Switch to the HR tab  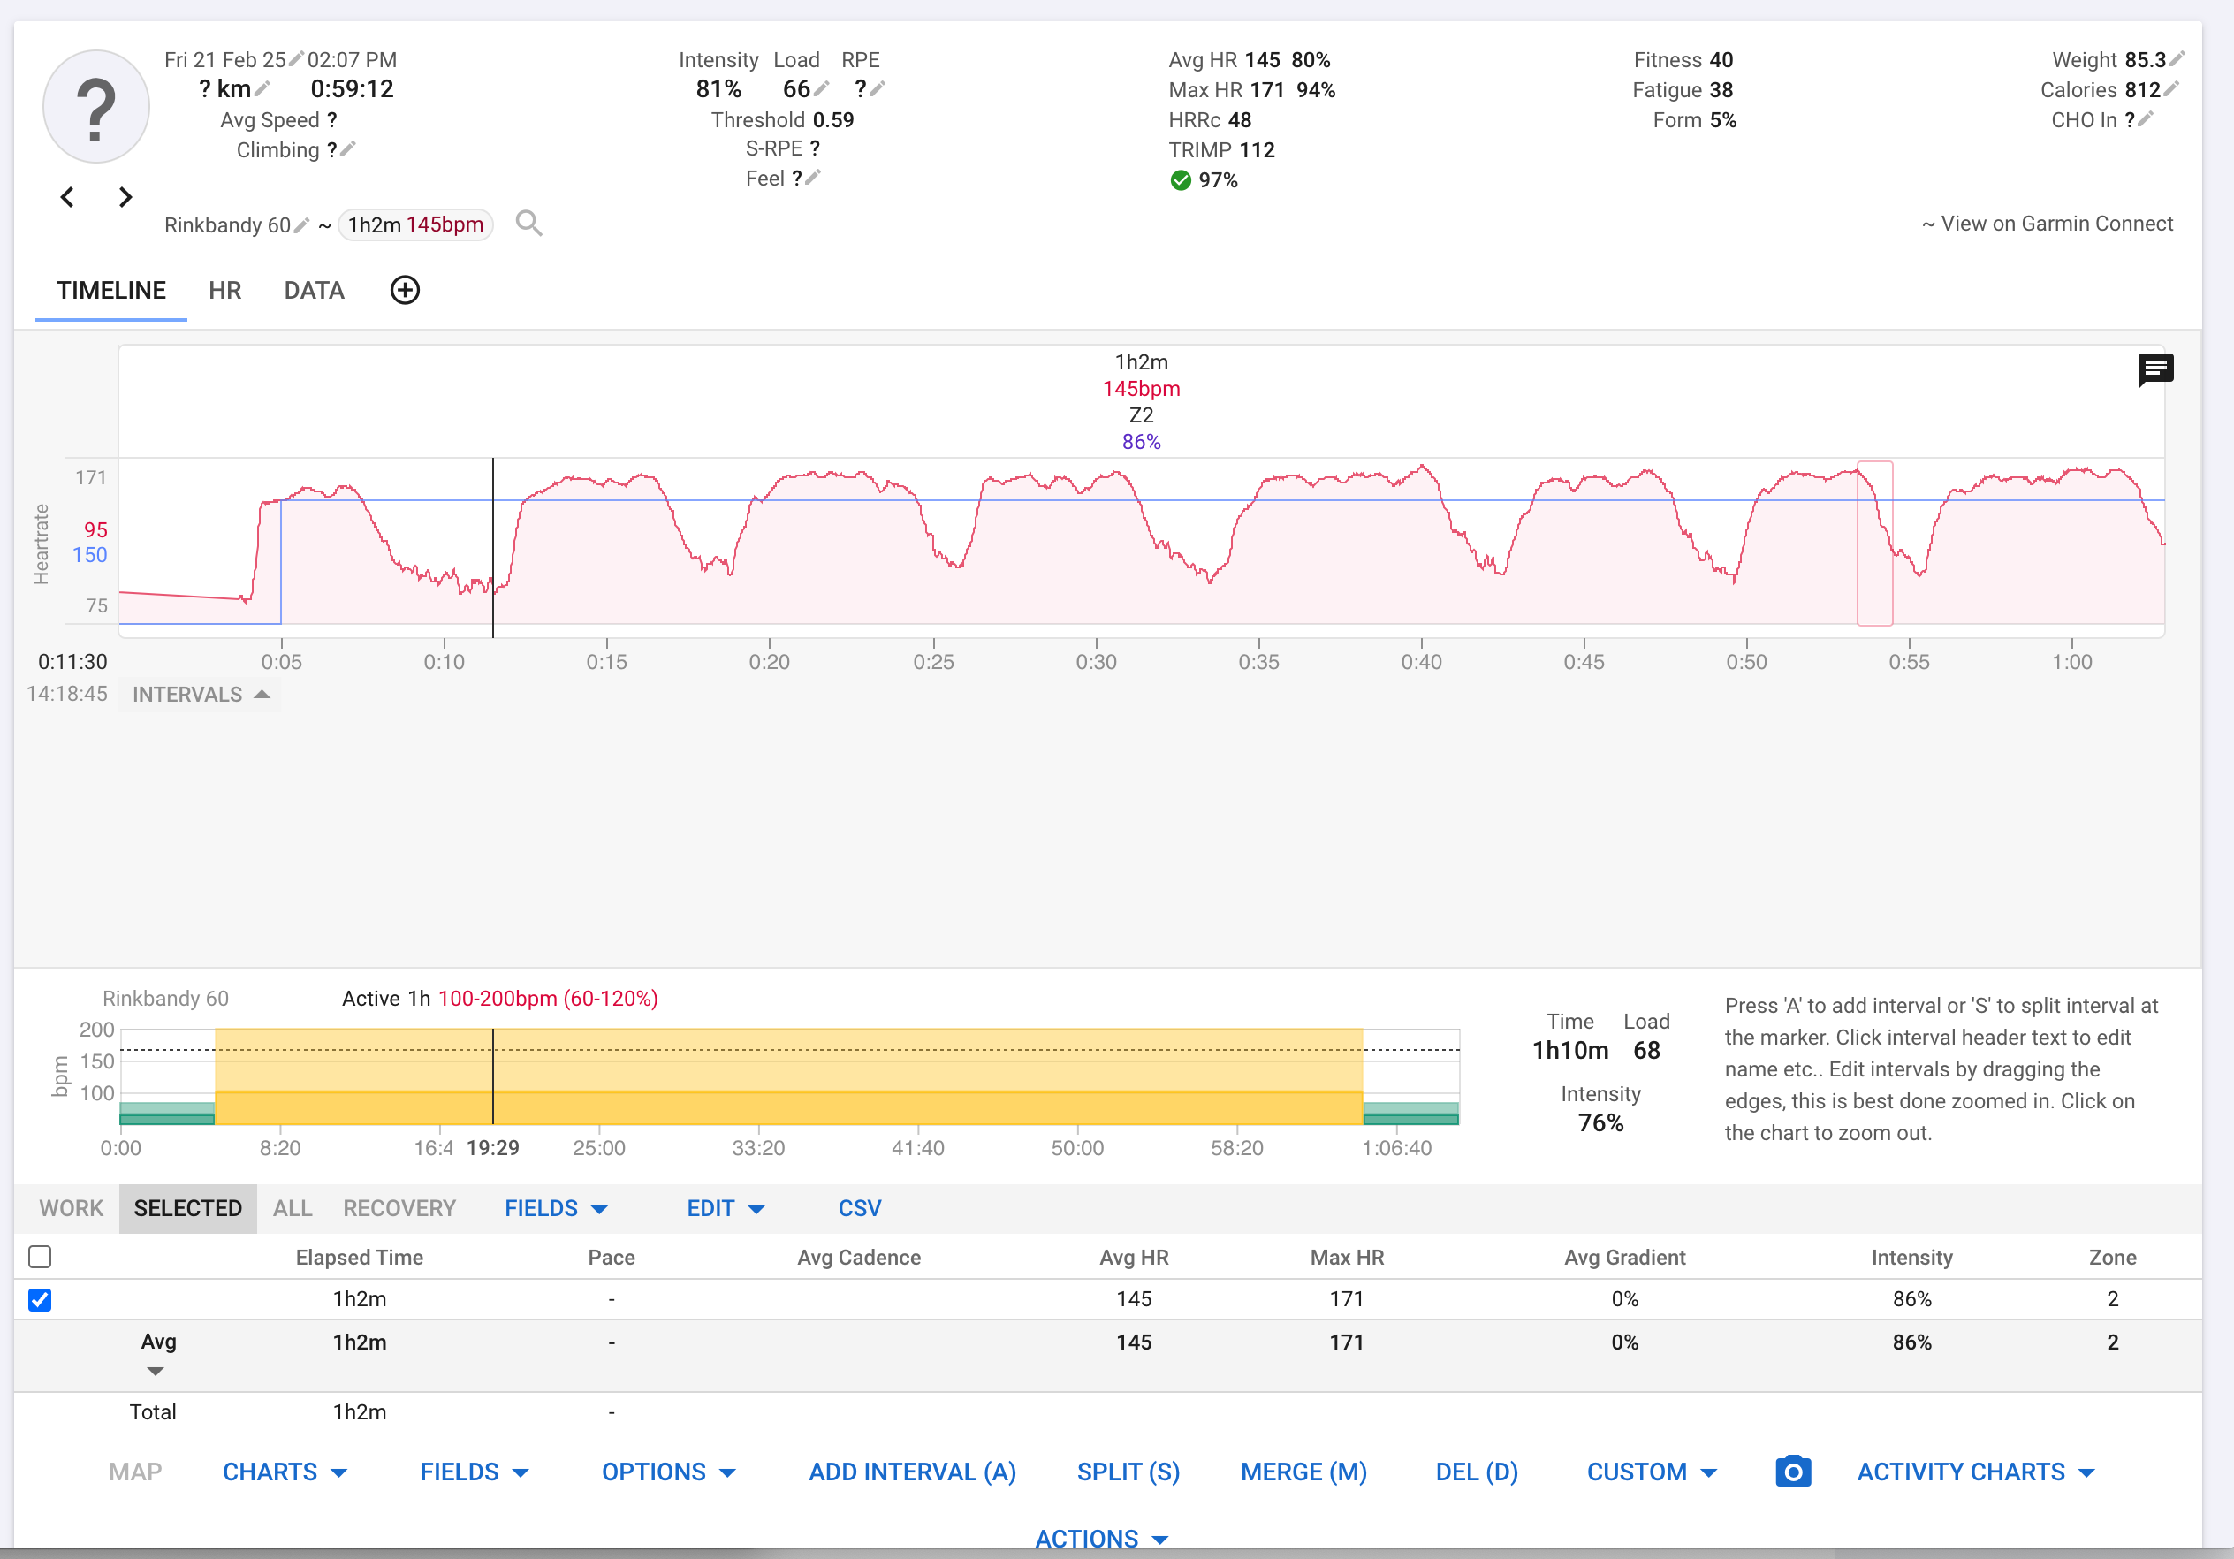coord(224,290)
